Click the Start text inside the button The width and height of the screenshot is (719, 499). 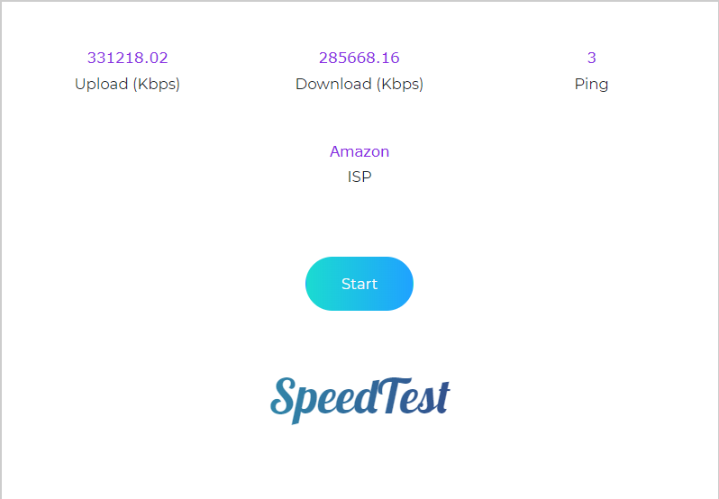[359, 284]
